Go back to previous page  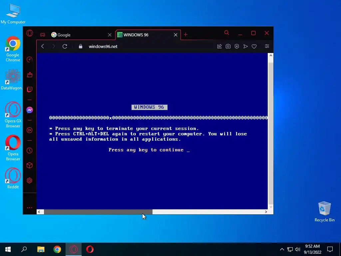point(43,46)
